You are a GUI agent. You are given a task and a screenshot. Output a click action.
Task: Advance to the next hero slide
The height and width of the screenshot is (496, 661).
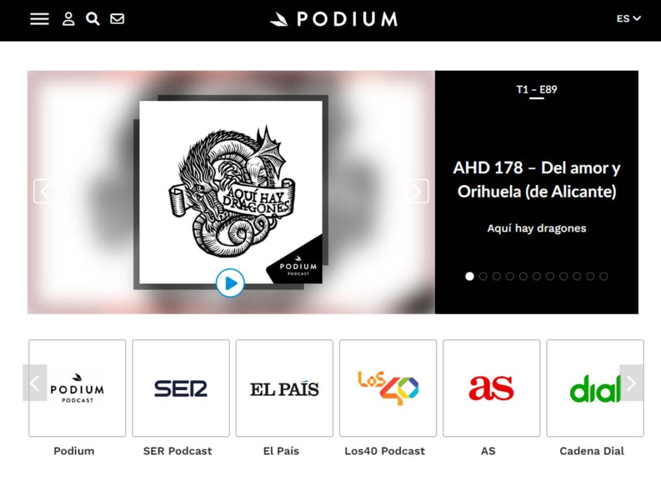click(417, 191)
